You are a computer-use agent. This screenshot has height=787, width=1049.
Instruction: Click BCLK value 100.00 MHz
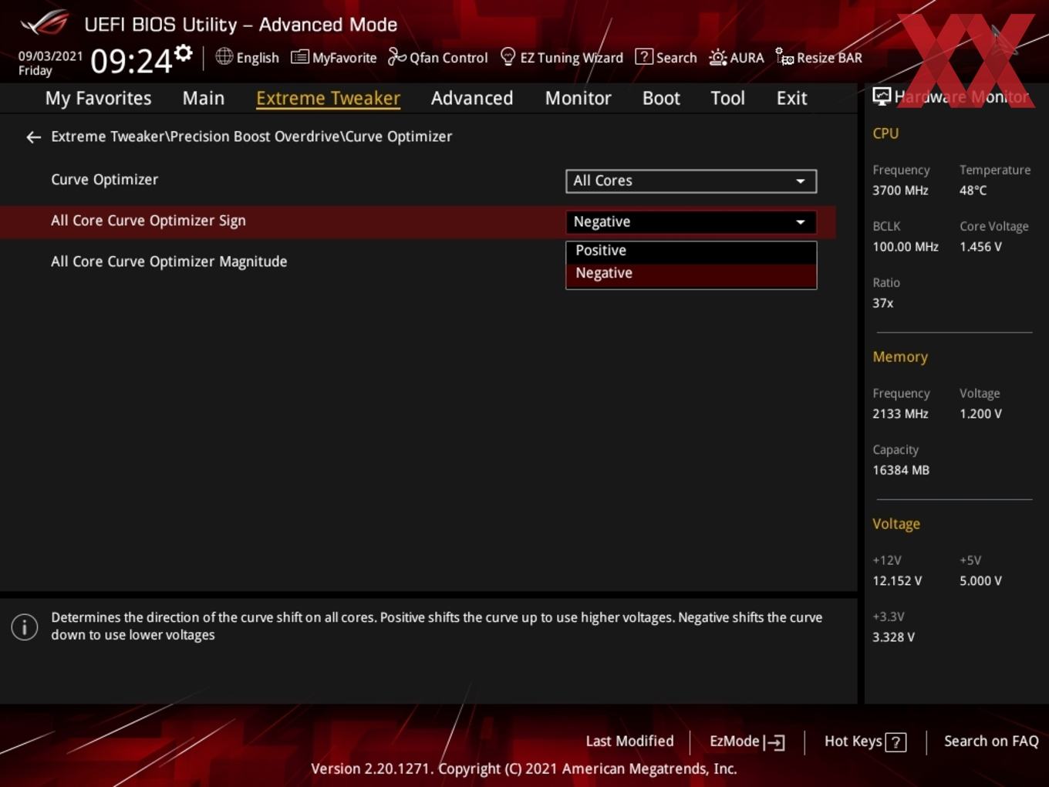[906, 247]
